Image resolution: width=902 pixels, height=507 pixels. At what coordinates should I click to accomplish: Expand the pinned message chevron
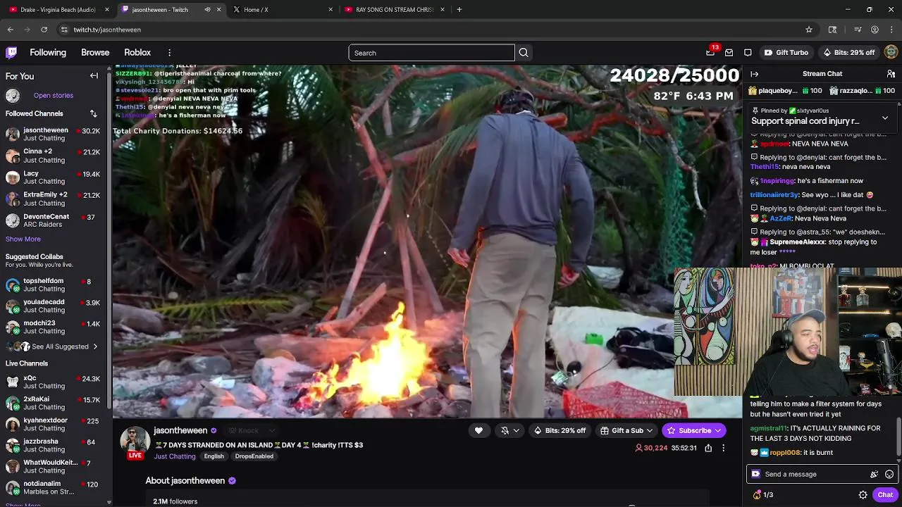(885, 118)
